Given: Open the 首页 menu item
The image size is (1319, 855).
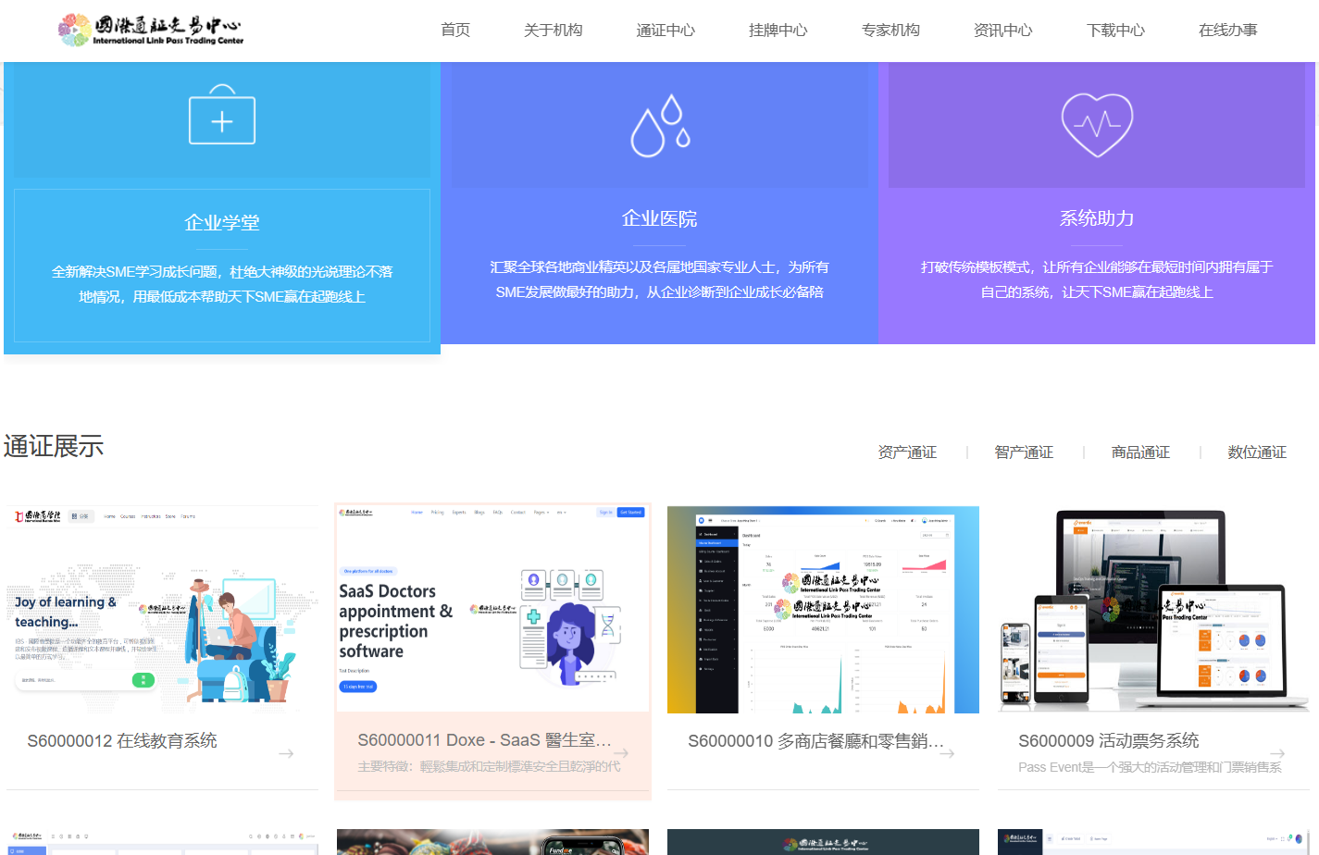Looking at the screenshot, I should pyautogui.click(x=454, y=29).
